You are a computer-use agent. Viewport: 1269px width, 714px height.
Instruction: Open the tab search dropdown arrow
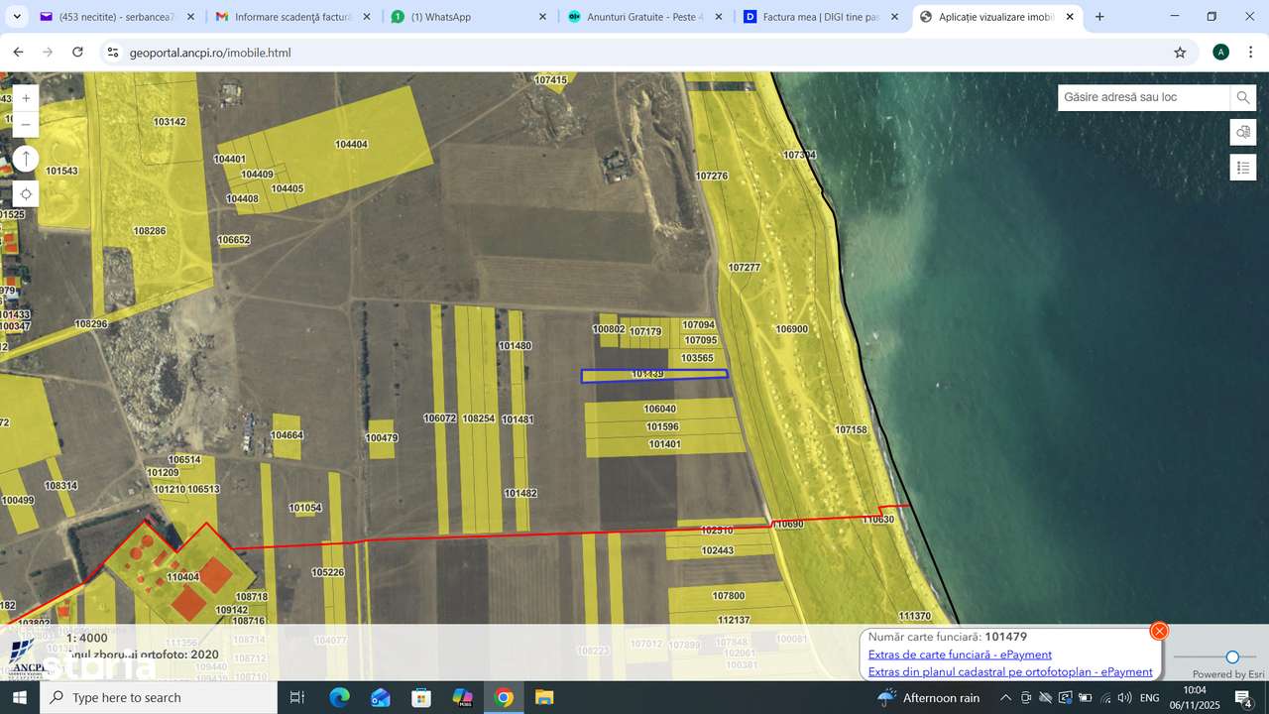[17, 17]
